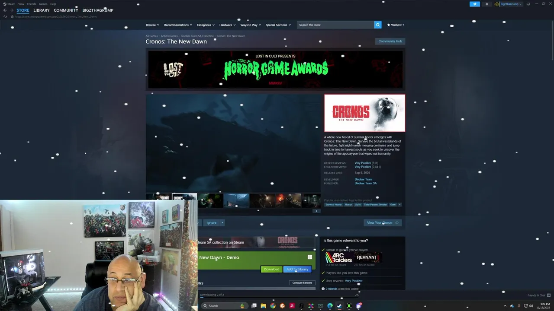
Task: Go forward with the Steam forward arrow
Action: [x=12, y=10]
